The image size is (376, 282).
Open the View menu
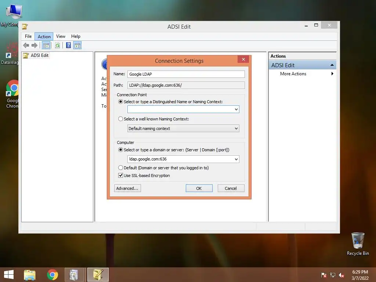point(61,36)
